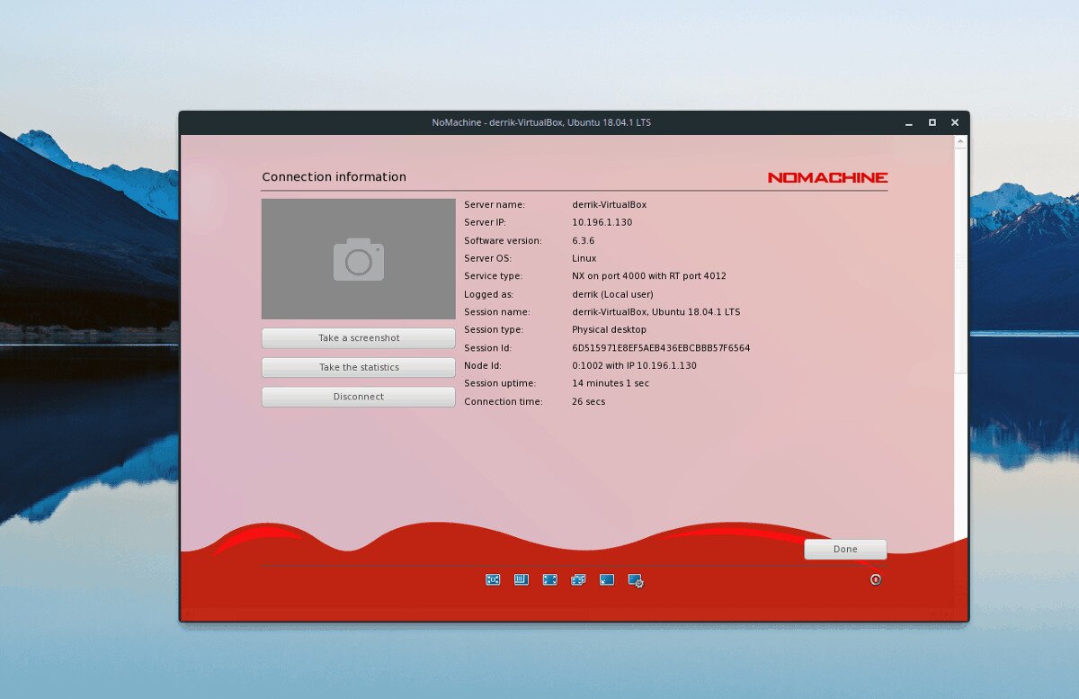1079x699 pixels.
Task: Select the grey screenshot preview thumbnail
Action: click(359, 258)
